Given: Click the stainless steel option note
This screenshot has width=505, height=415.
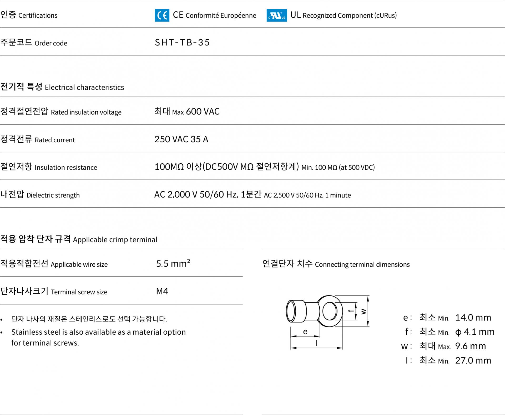Looking at the screenshot, I should point(98,338).
